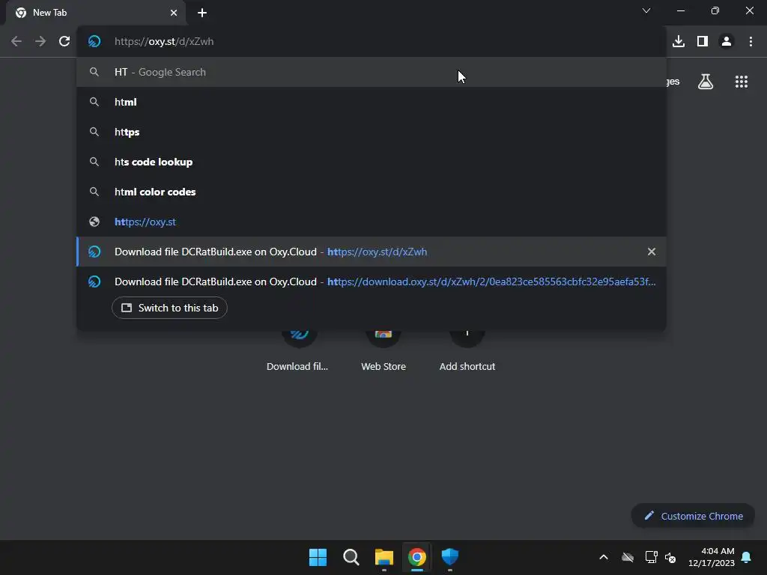Open the oxy.st/d/xZwh DCRatBuild suggestion
This screenshot has height=575, width=767.
[372, 252]
